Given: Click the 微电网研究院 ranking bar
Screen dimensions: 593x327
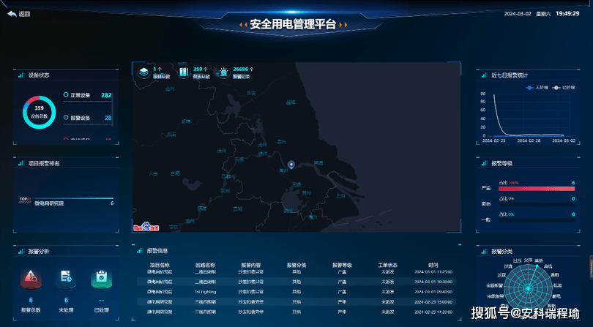Looking at the screenshot, I should tap(74, 198).
